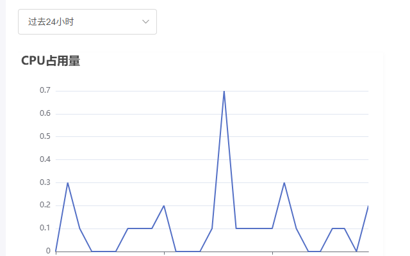Click the first 0.3 peak near the chart start
The image size is (410, 256).
point(67,183)
